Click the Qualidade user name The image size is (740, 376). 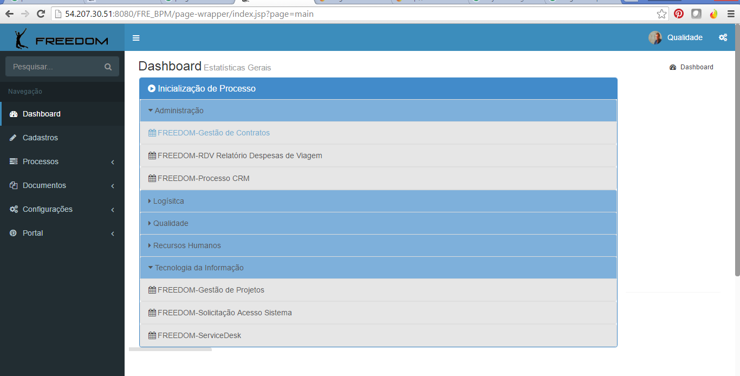point(685,37)
